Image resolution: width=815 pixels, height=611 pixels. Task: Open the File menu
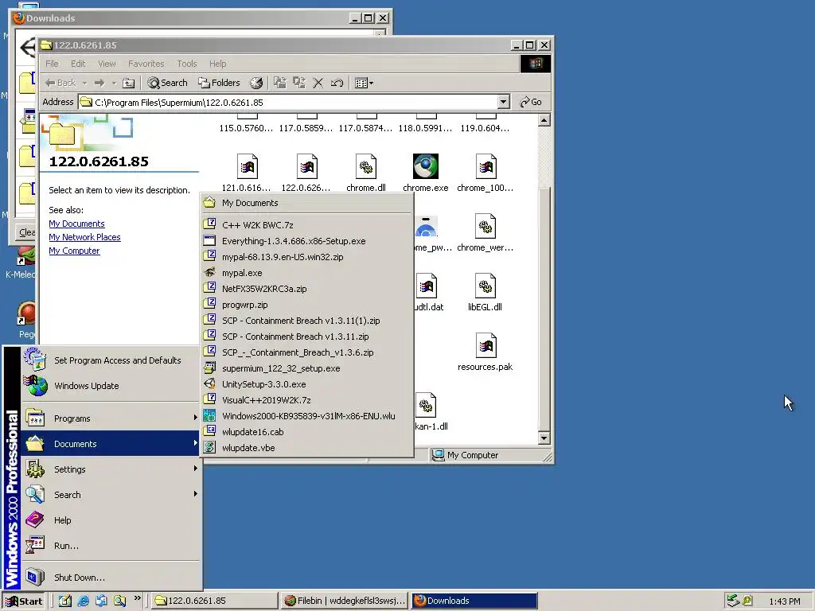52,64
